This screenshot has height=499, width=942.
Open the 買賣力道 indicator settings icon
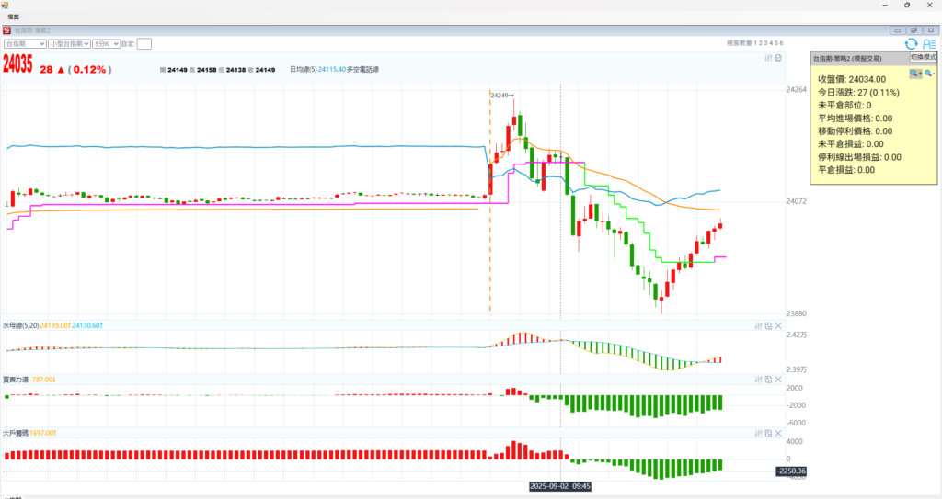point(758,379)
